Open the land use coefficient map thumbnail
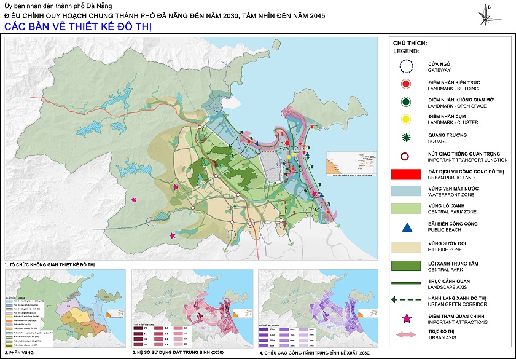 point(192,309)
